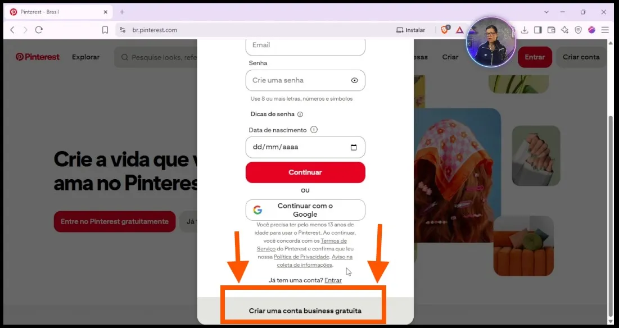Viewport: 619px width, 328px height.
Task: Click Continuar com o Google button
Action: pos(305,210)
